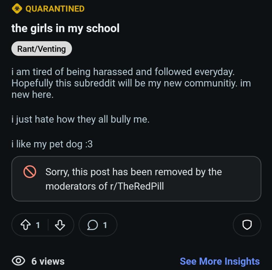
Task: Click r/TheRedPill in the removal notice
Action: (x=137, y=186)
